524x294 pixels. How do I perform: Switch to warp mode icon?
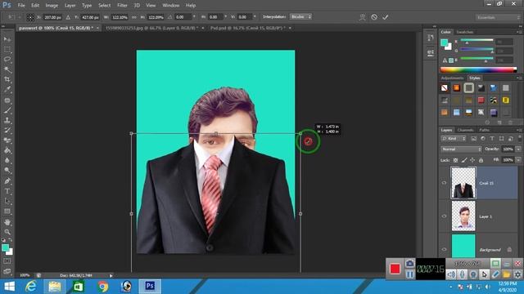362,17
